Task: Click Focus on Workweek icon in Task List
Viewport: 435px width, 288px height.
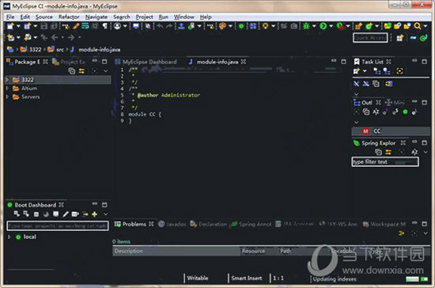Action: pos(399,71)
